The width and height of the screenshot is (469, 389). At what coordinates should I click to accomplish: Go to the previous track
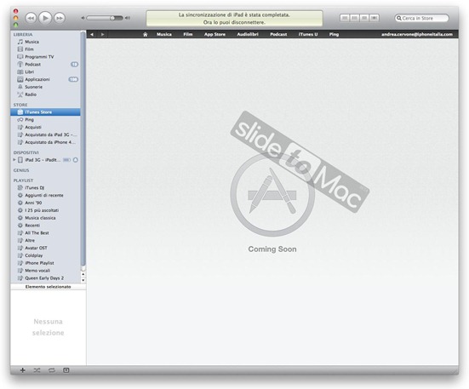31,18
